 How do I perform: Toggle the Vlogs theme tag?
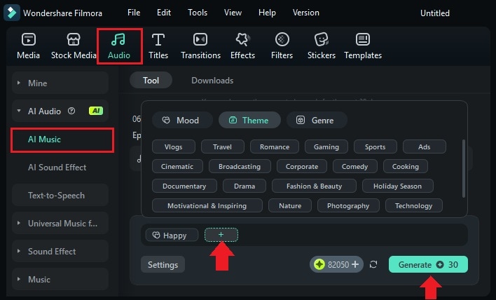pos(173,146)
